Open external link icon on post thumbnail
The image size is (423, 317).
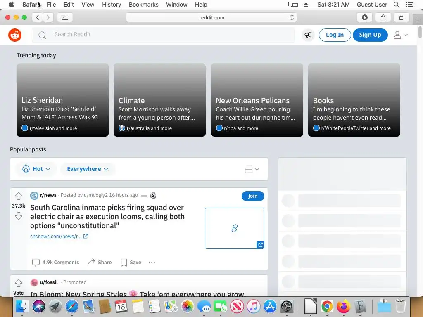tap(260, 245)
